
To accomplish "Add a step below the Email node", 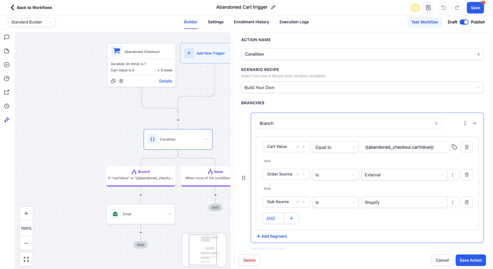I will pos(141,232).
